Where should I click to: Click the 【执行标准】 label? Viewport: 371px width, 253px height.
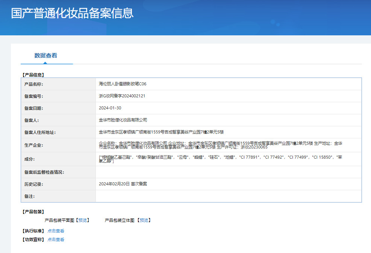click(33, 231)
